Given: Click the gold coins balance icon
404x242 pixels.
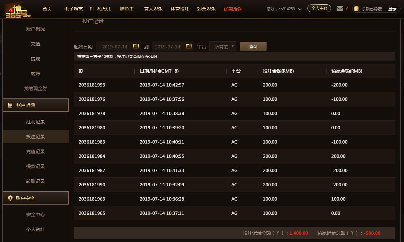Looking at the screenshot, I should click(356, 9).
